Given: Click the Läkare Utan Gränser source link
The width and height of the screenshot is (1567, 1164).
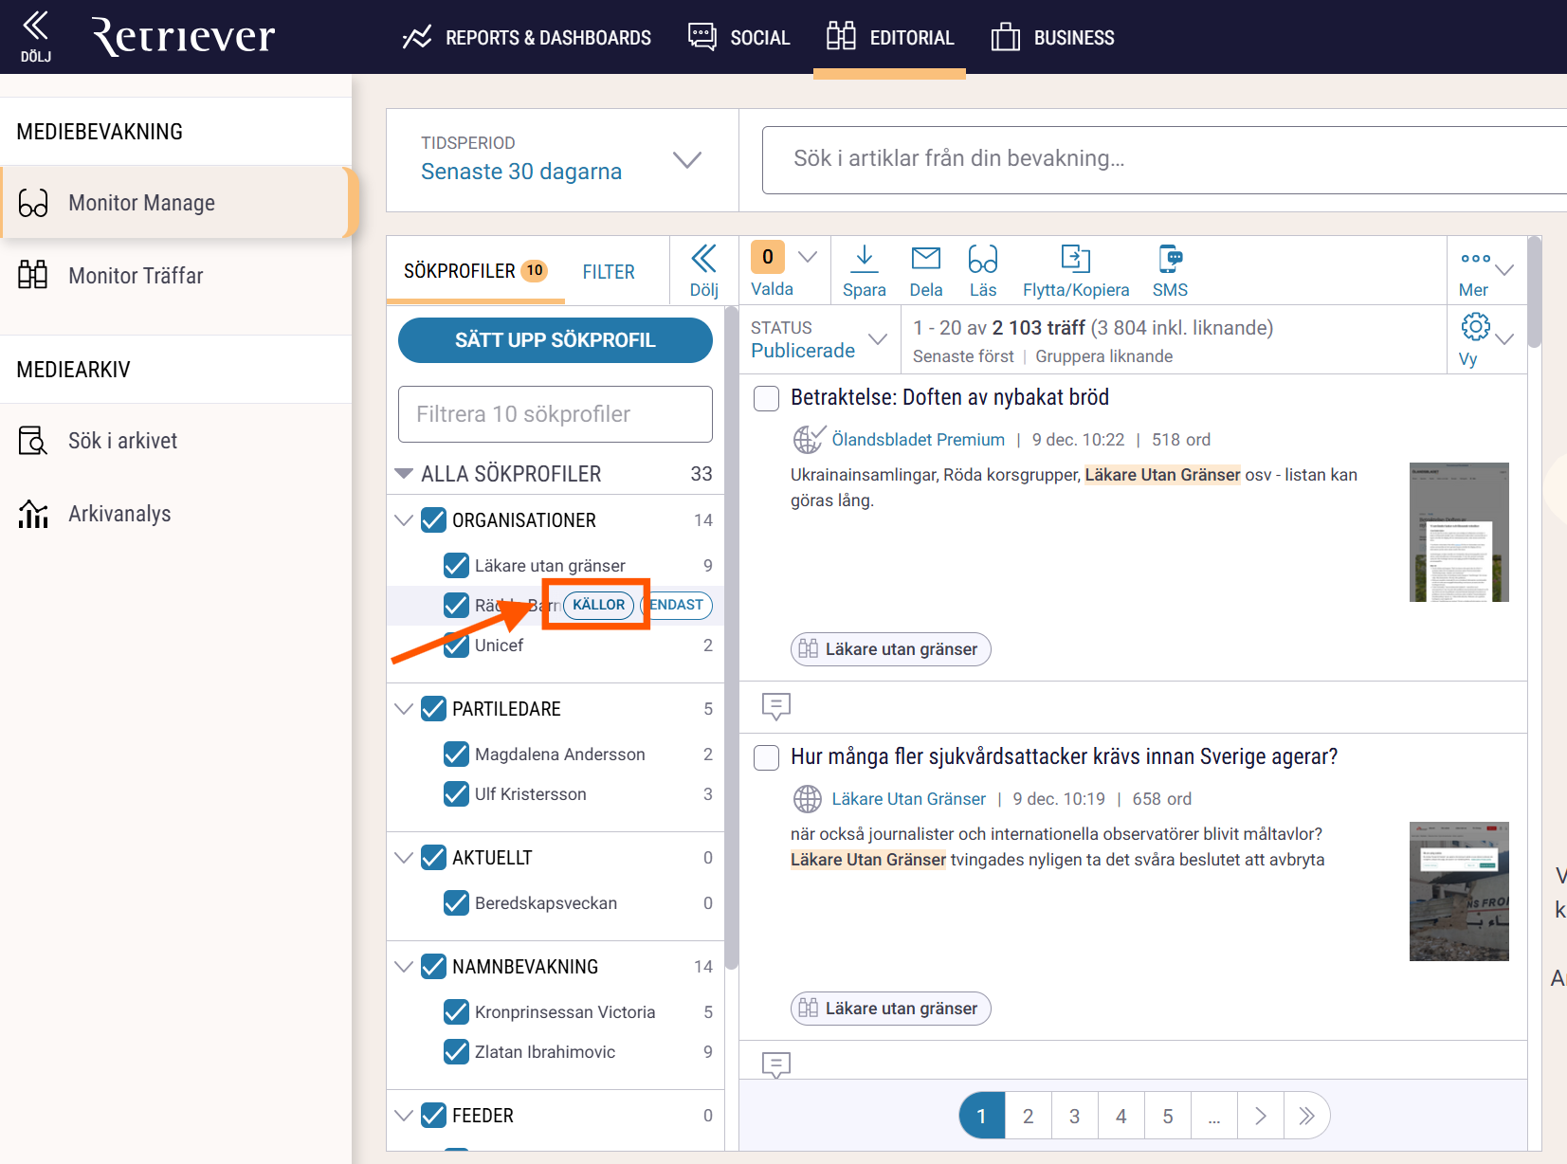Looking at the screenshot, I should 908,799.
